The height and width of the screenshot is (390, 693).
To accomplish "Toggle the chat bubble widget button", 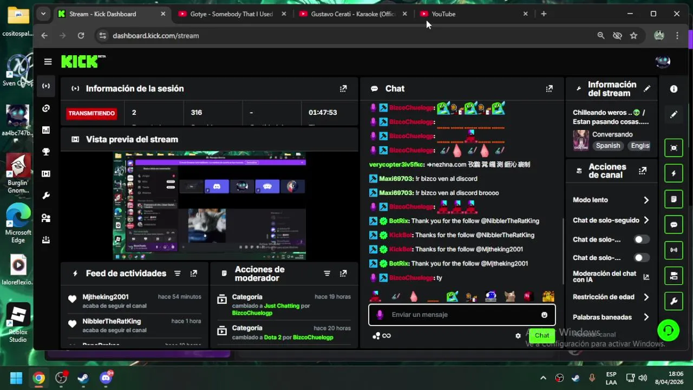I will (x=674, y=225).
